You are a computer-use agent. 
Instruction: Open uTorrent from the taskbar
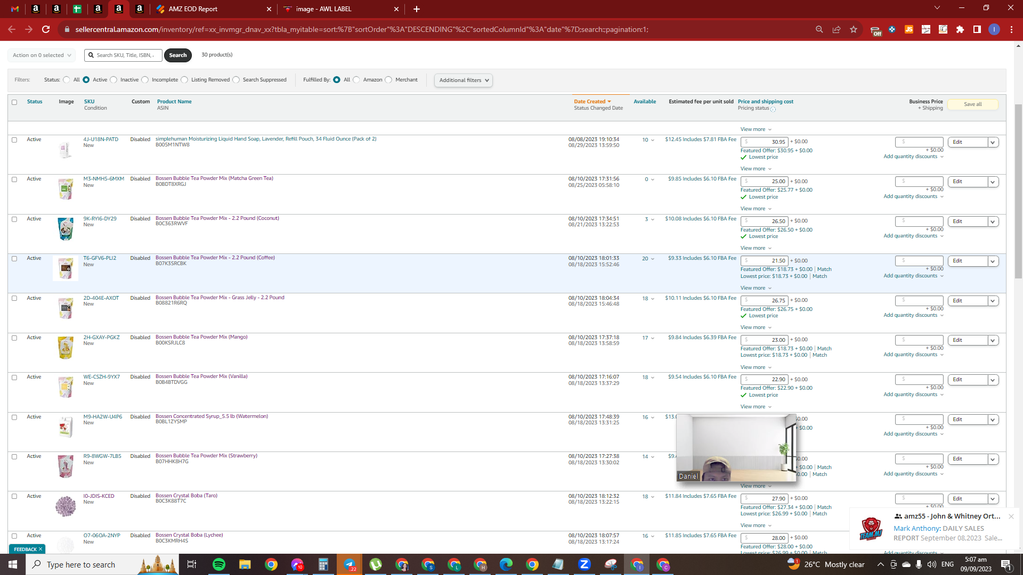(376, 564)
